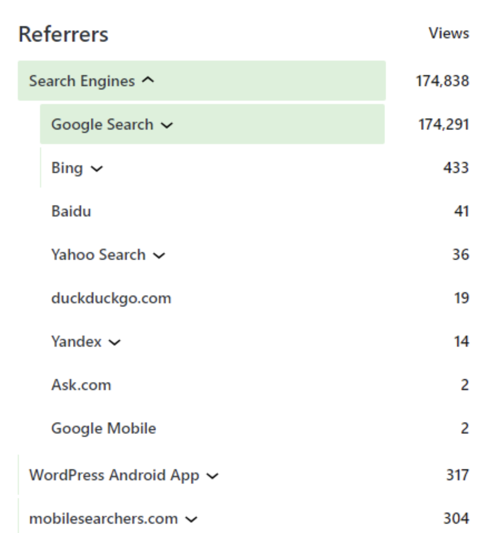The image size is (492, 533).
Task: Select the Yandex row label
Action: (x=76, y=342)
